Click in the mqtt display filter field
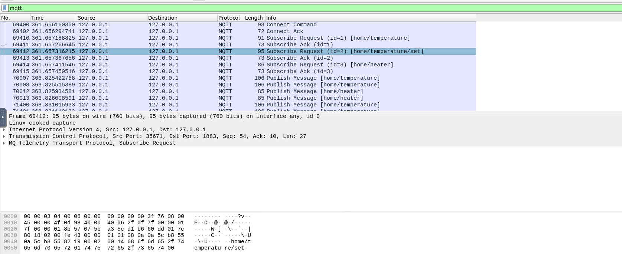Screen dimensions: 622x254 [297, 8]
